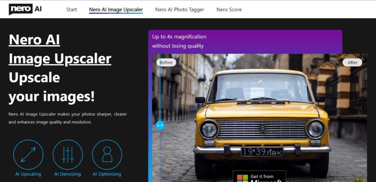Viewport: 376px width, 182px height.
Task: Click the Before label on the image
Action: tap(166, 63)
